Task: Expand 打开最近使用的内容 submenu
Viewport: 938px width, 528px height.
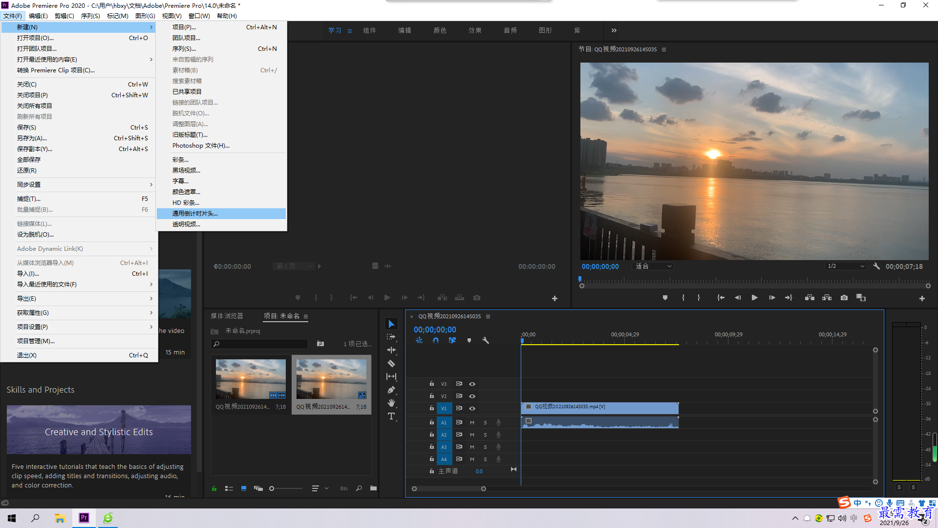Action: [x=79, y=60]
